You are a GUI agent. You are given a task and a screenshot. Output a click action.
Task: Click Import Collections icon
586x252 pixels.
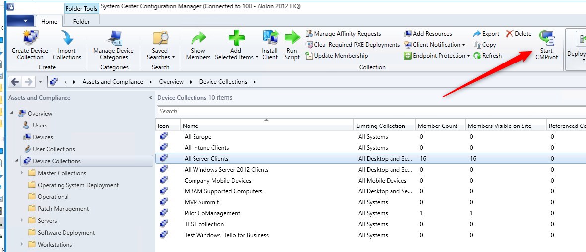[67, 38]
